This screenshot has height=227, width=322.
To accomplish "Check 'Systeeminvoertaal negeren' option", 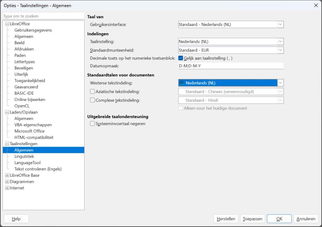I will 93,123.
